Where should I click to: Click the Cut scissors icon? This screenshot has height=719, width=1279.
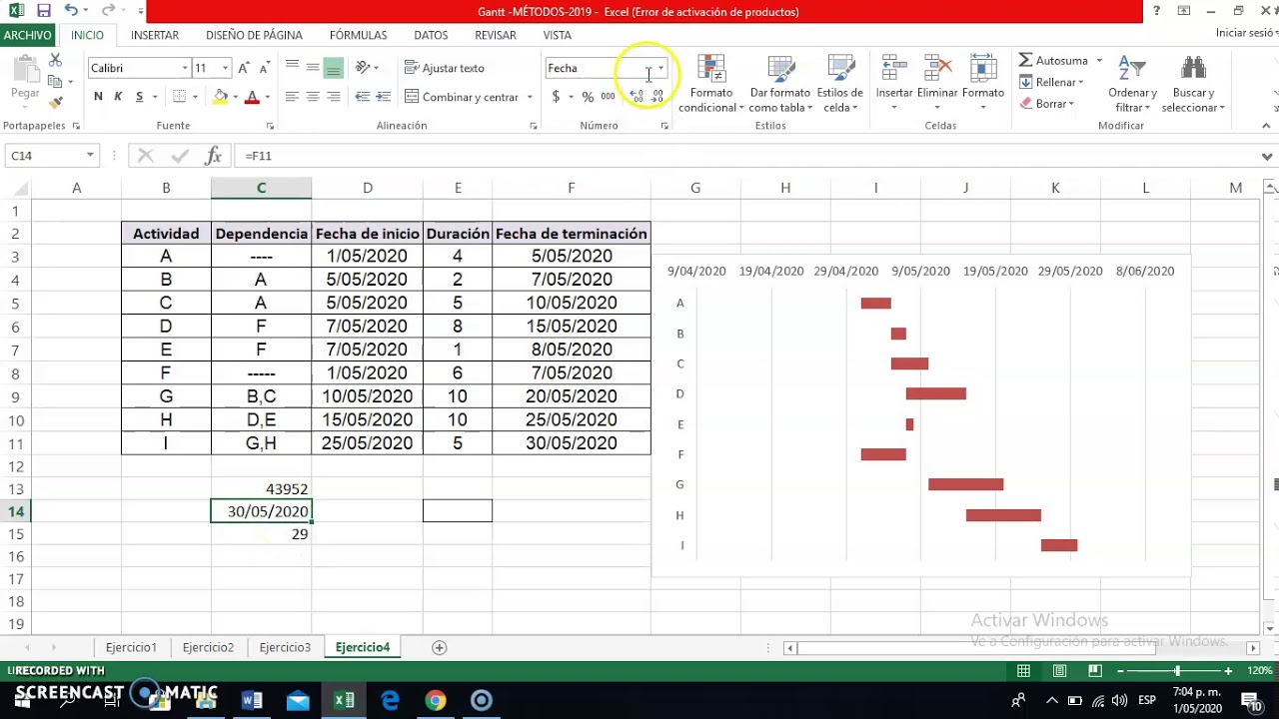[x=55, y=61]
